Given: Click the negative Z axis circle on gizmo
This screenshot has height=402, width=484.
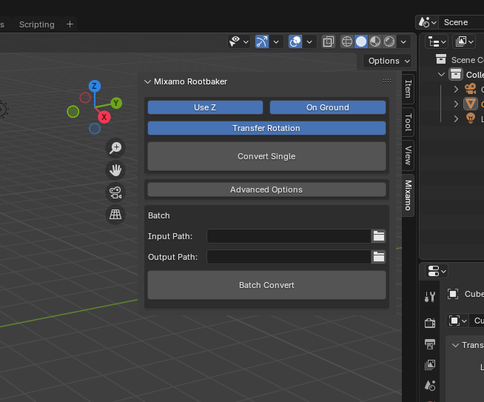Looking at the screenshot, I should pos(95,128).
